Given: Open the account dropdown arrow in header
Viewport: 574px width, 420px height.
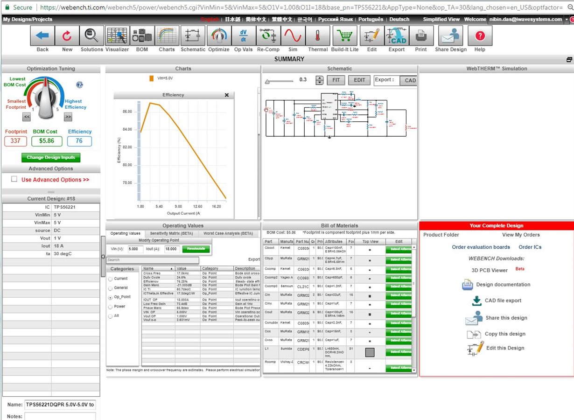Looking at the screenshot, I should [x=567, y=19].
